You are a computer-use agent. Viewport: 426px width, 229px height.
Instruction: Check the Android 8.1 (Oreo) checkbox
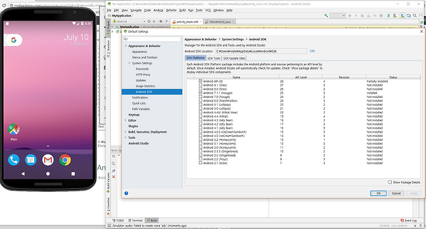201,85
